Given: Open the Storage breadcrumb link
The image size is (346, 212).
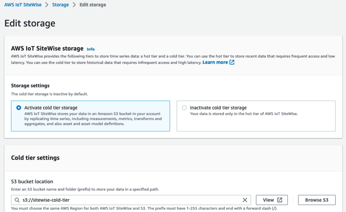Looking at the screenshot, I should click(60, 5).
